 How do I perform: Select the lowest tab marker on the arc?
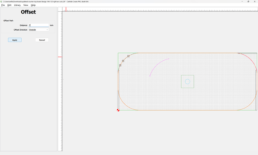tap(120, 66)
